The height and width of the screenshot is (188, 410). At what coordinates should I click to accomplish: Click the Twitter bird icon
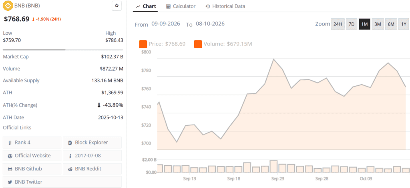click(10, 182)
